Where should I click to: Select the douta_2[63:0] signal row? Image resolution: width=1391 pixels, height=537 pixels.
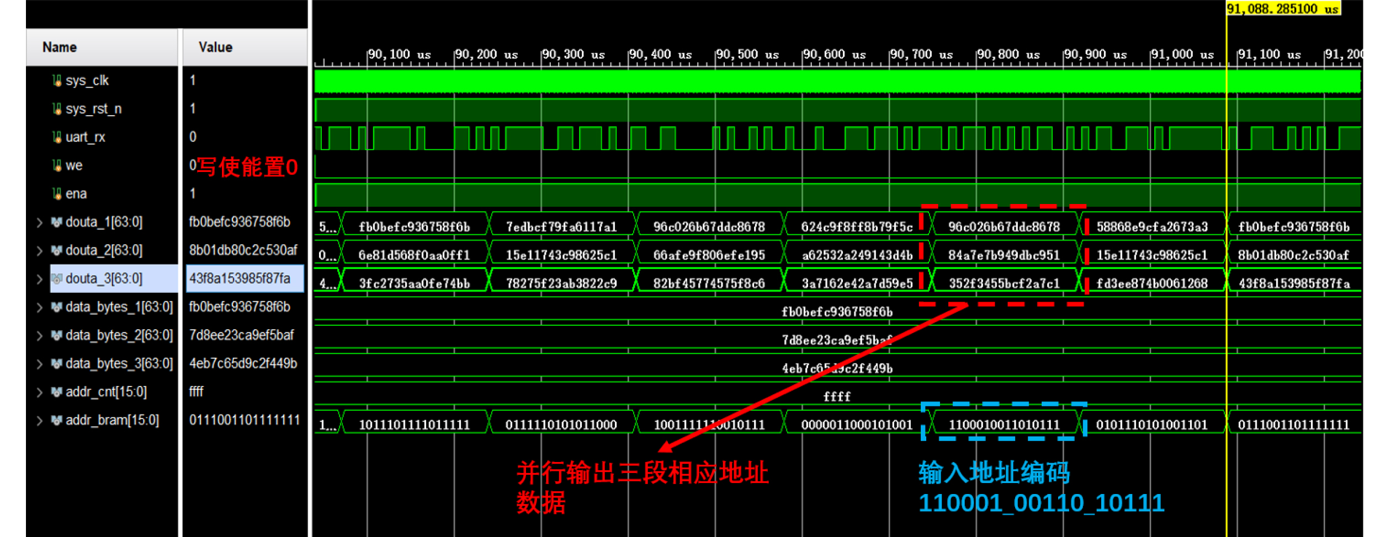[x=104, y=250]
